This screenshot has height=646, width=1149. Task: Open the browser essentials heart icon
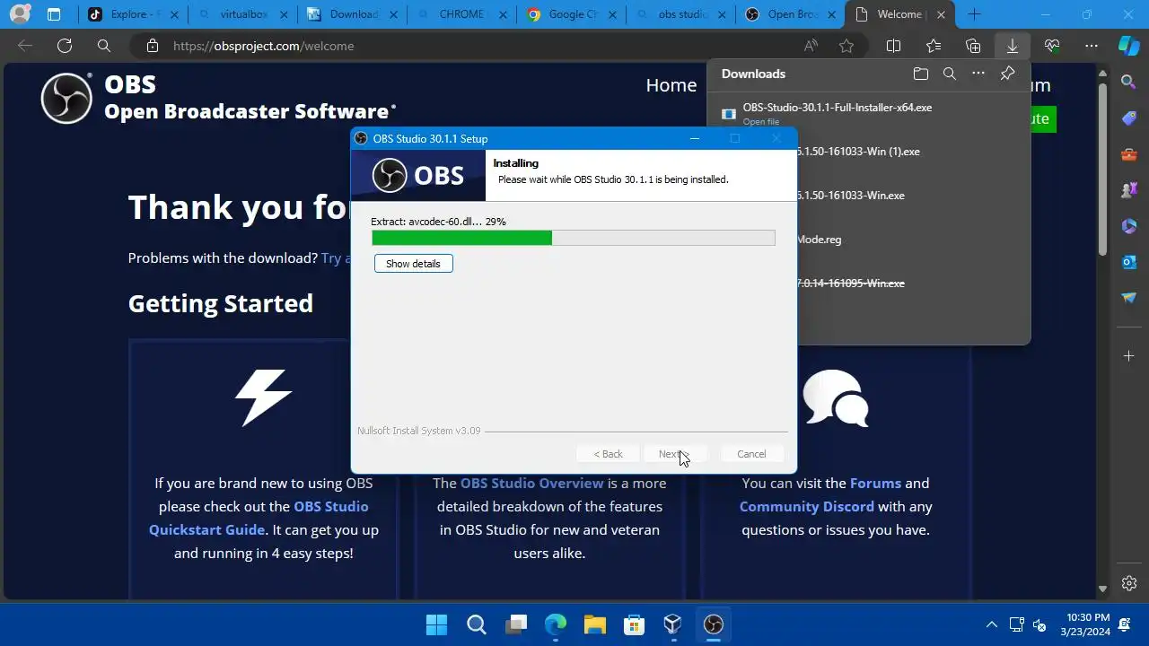pyautogui.click(x=1052, y=46)
